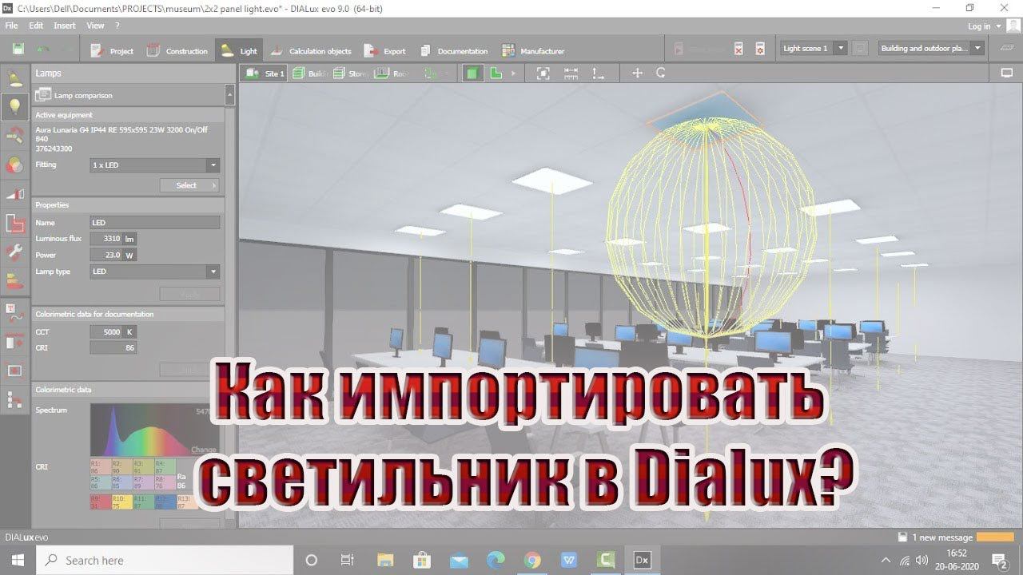The width and height of the screenshot is (1023, 575).
Task: Expand the view options arrow in toolbar
Action: click(513, 73)
